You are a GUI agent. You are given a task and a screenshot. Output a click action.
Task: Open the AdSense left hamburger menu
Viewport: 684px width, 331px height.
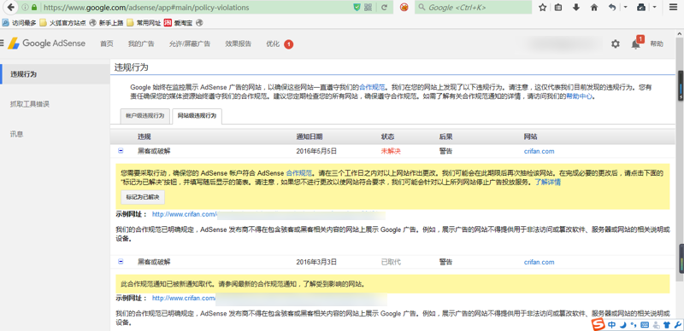click(x=2, y=43)
